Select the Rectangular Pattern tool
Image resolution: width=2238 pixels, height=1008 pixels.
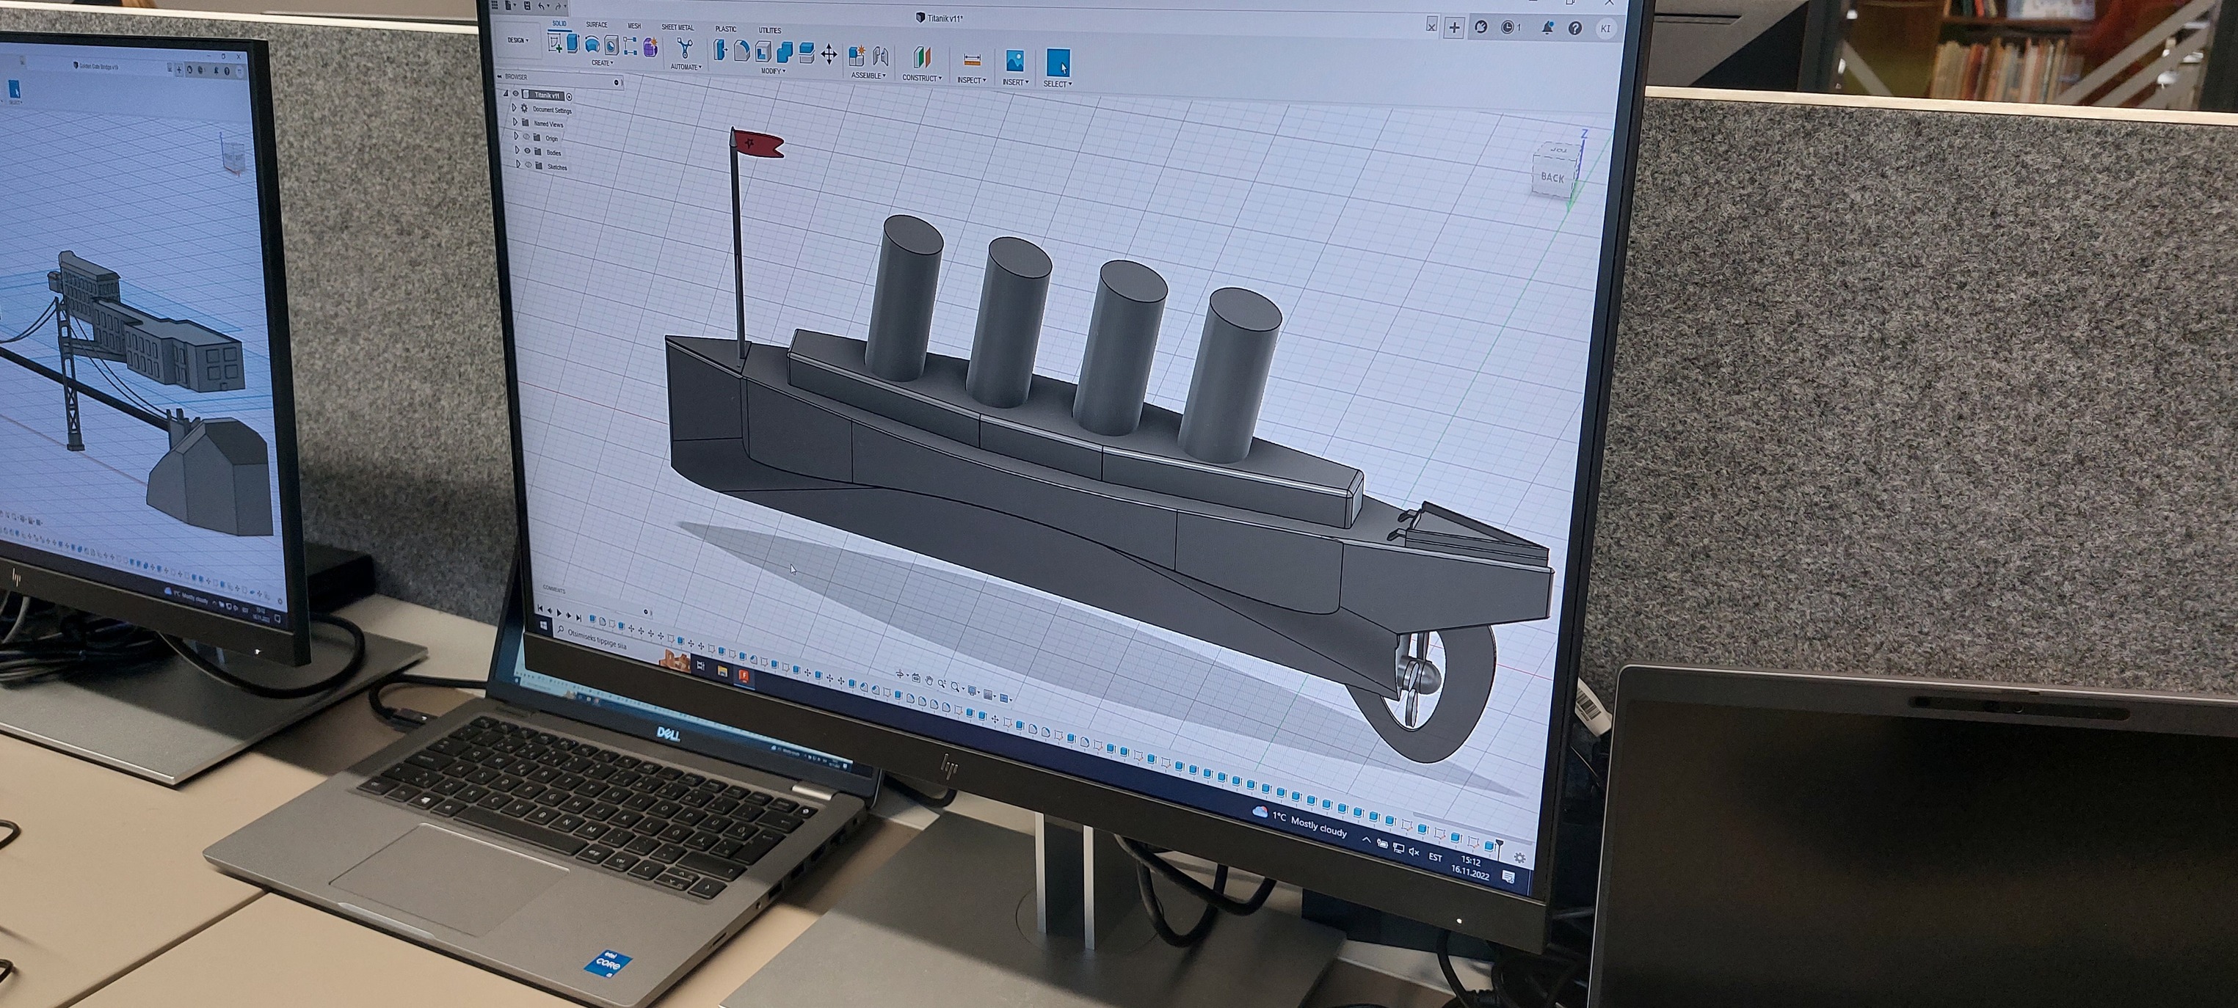tap(631, 46)
